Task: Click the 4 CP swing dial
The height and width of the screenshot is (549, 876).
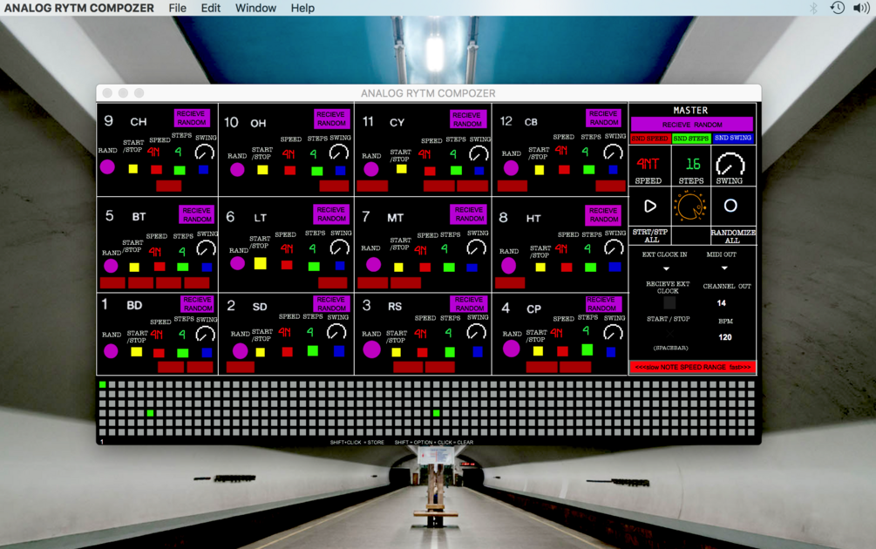Action: click(x=613, y=333)
